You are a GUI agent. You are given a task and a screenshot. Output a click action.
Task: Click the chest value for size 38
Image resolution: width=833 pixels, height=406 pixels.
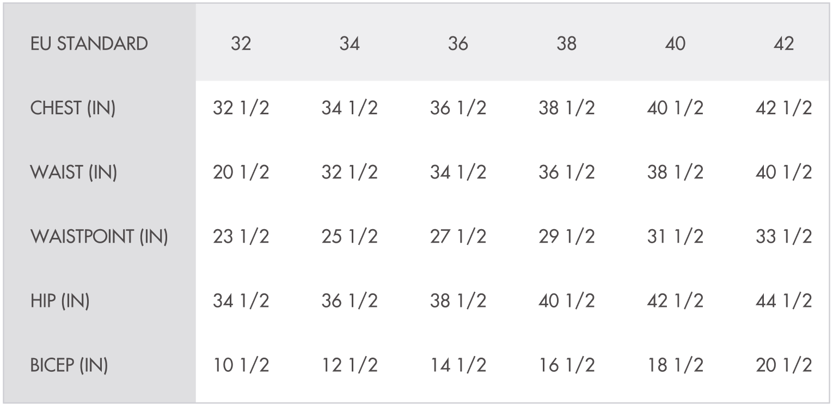tap(566, 108)
